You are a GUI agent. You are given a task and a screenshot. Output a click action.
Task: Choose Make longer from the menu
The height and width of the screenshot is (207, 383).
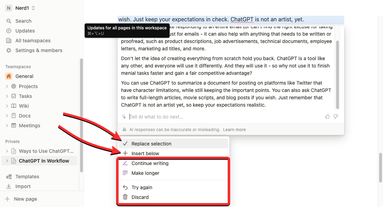click(x=145, y=173)
